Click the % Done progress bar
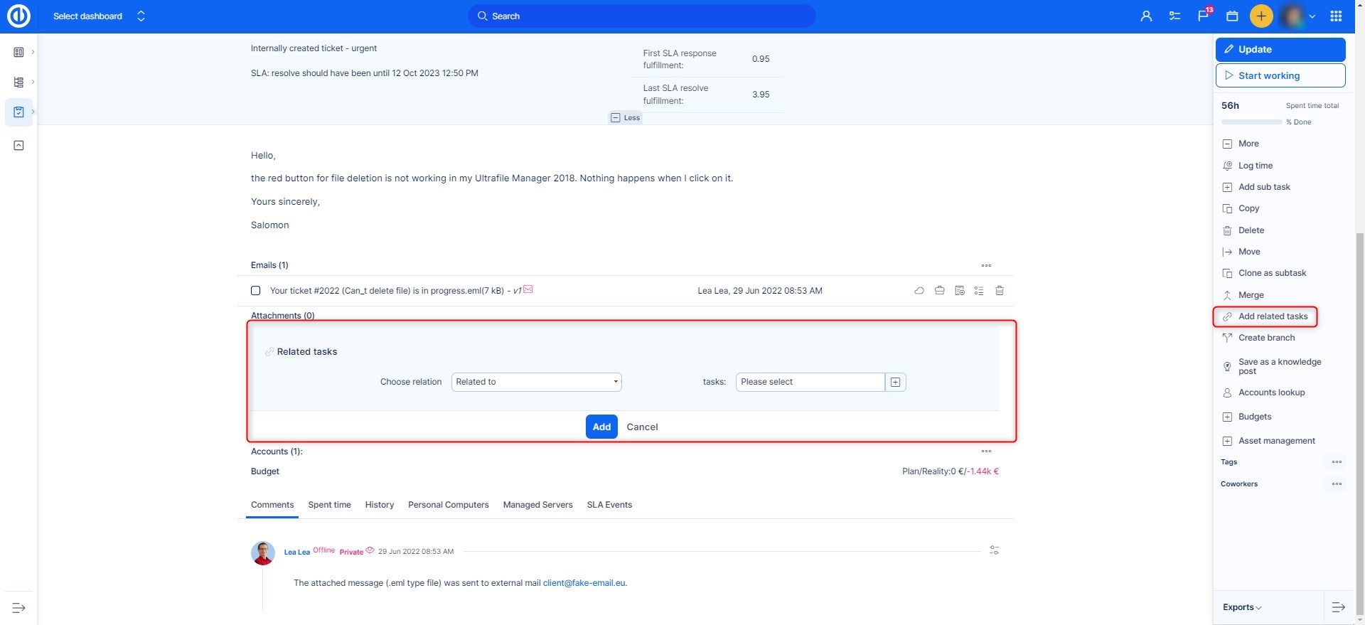1365x625 pixels. (1251, 122)
